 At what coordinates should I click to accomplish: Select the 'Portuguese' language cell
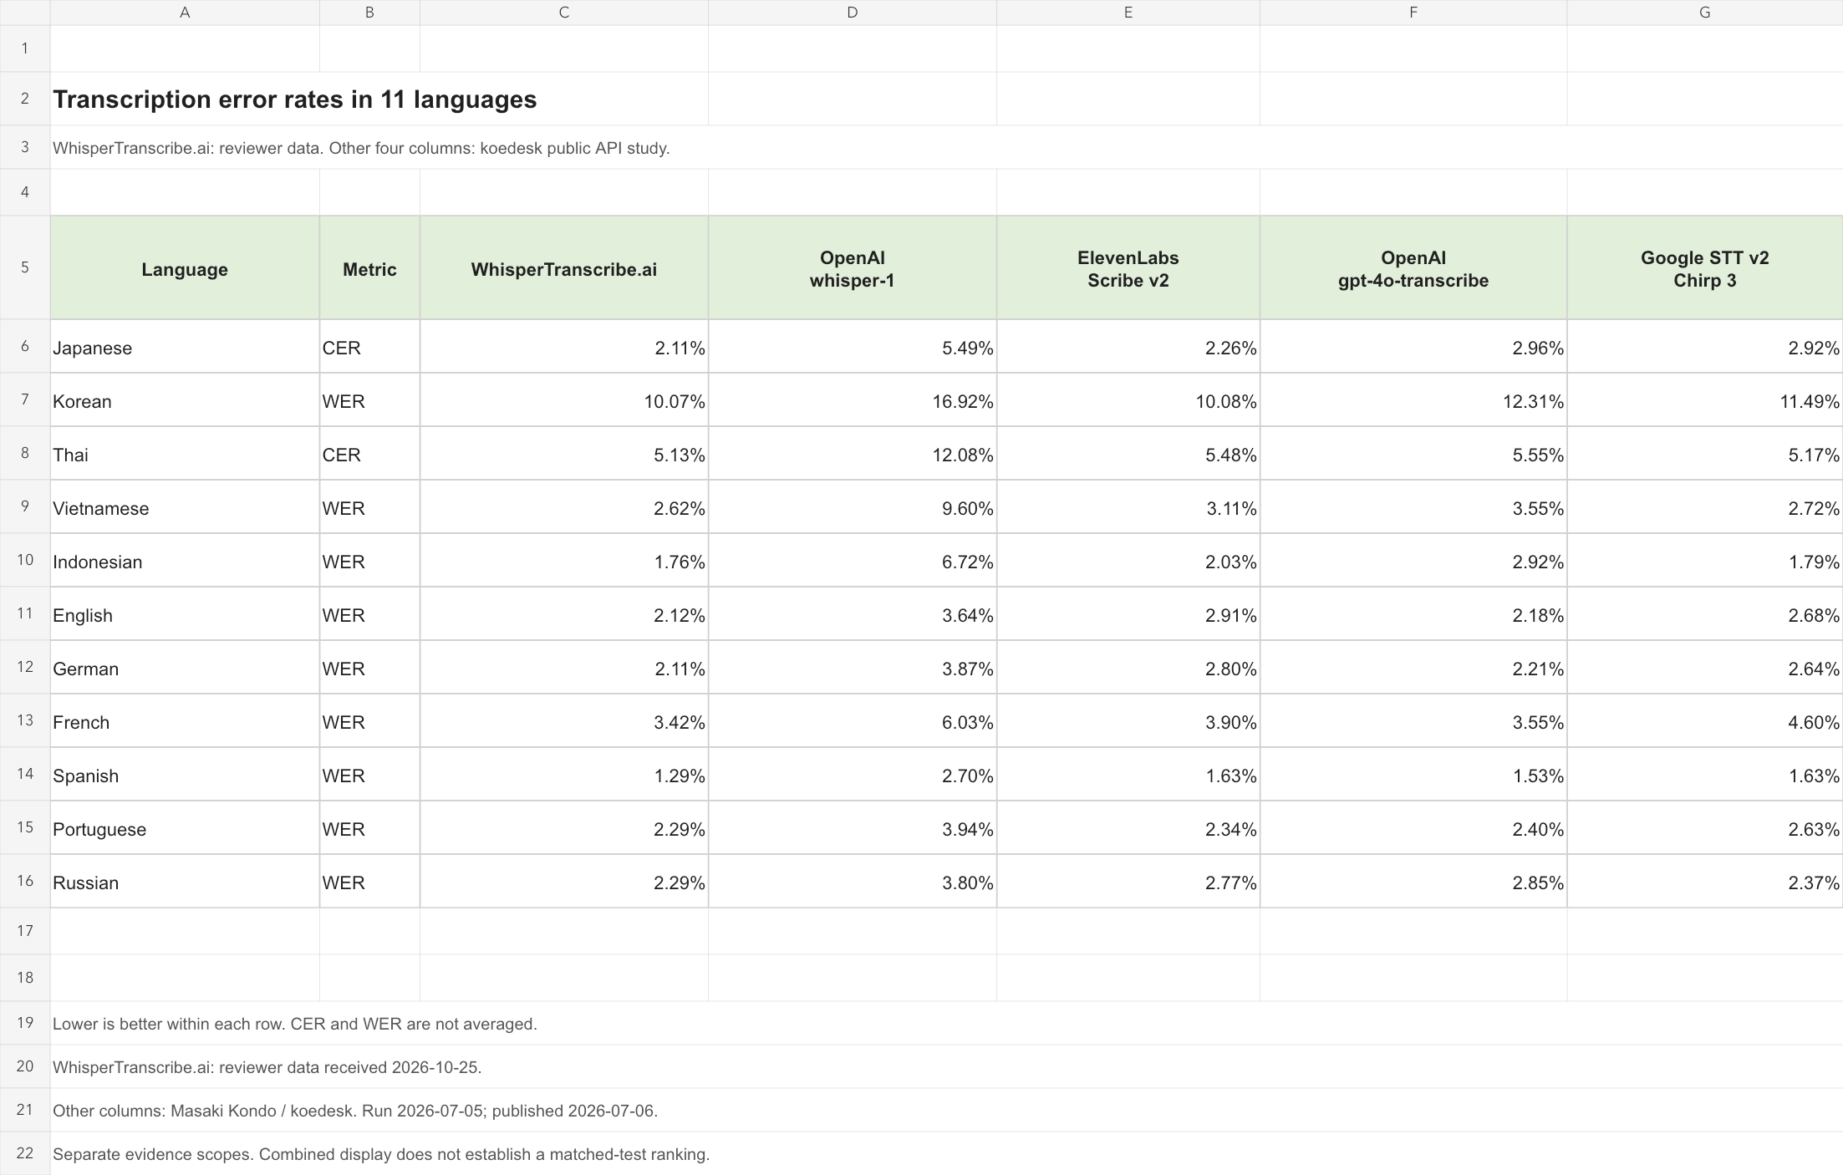click(185, 828)
